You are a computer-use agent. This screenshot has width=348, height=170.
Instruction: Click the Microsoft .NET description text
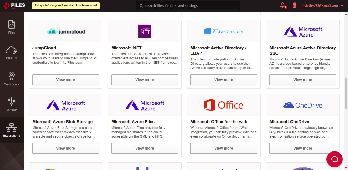[x=145, y=58]
